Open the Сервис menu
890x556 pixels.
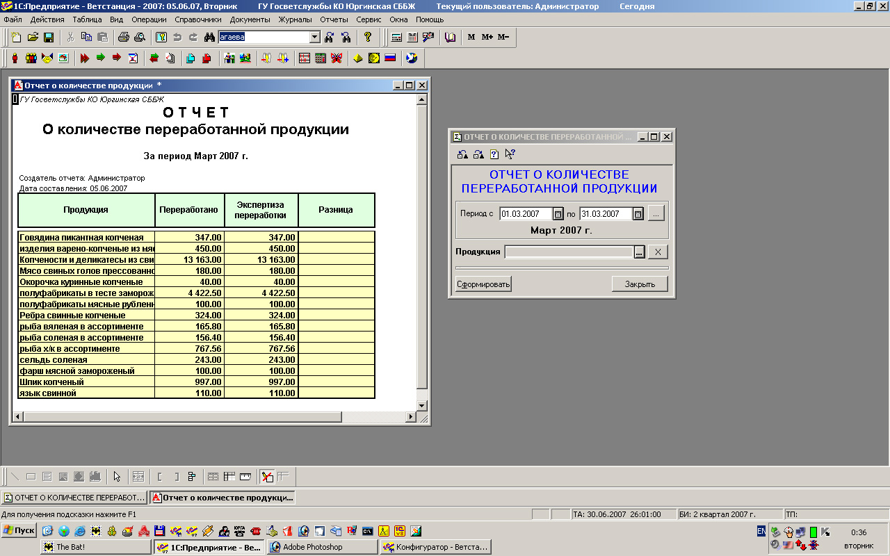(369, 19)
